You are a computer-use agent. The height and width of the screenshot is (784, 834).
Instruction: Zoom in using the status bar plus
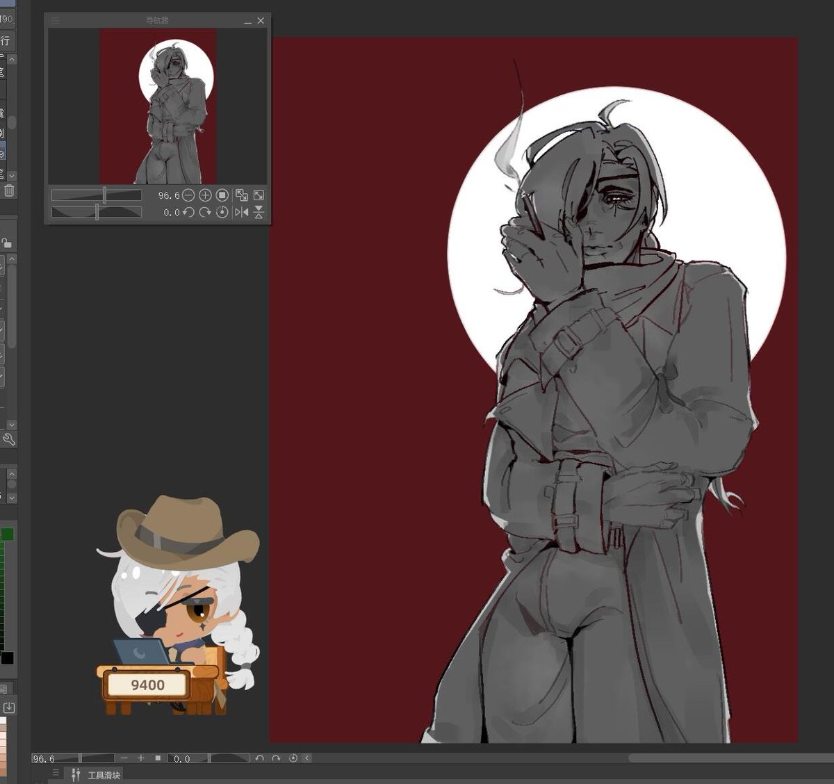click(x=141, y=758)
